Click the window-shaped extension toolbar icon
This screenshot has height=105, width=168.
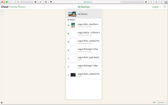point(51,2)
